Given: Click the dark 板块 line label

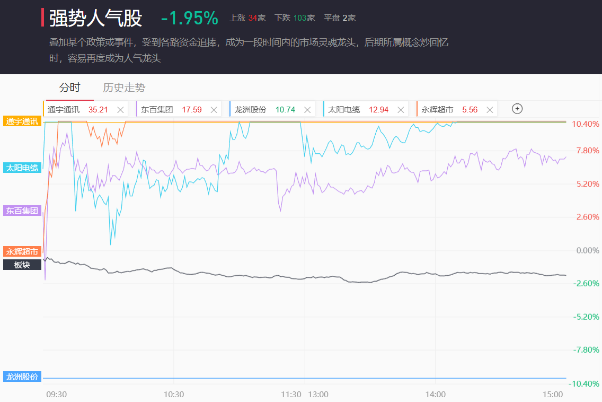Looking at the screenshot, I should click(x=22, y=264).
